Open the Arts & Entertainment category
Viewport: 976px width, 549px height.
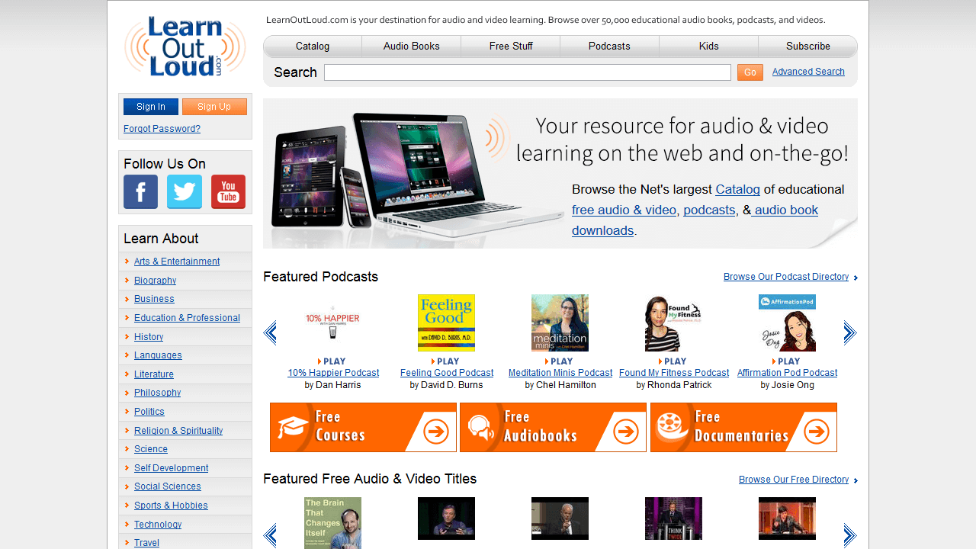(x=177, y=262)
